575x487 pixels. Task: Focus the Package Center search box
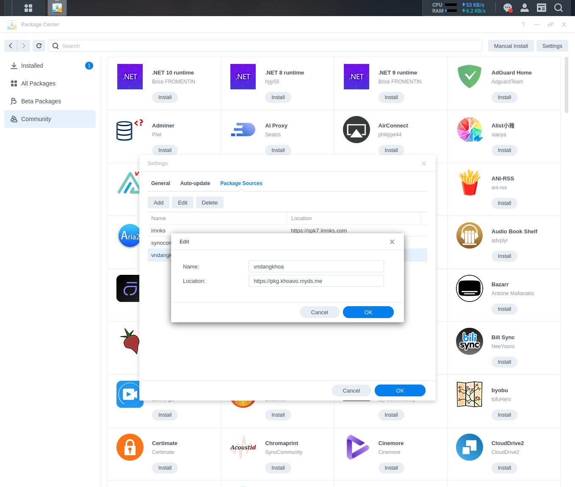[265, 46]
